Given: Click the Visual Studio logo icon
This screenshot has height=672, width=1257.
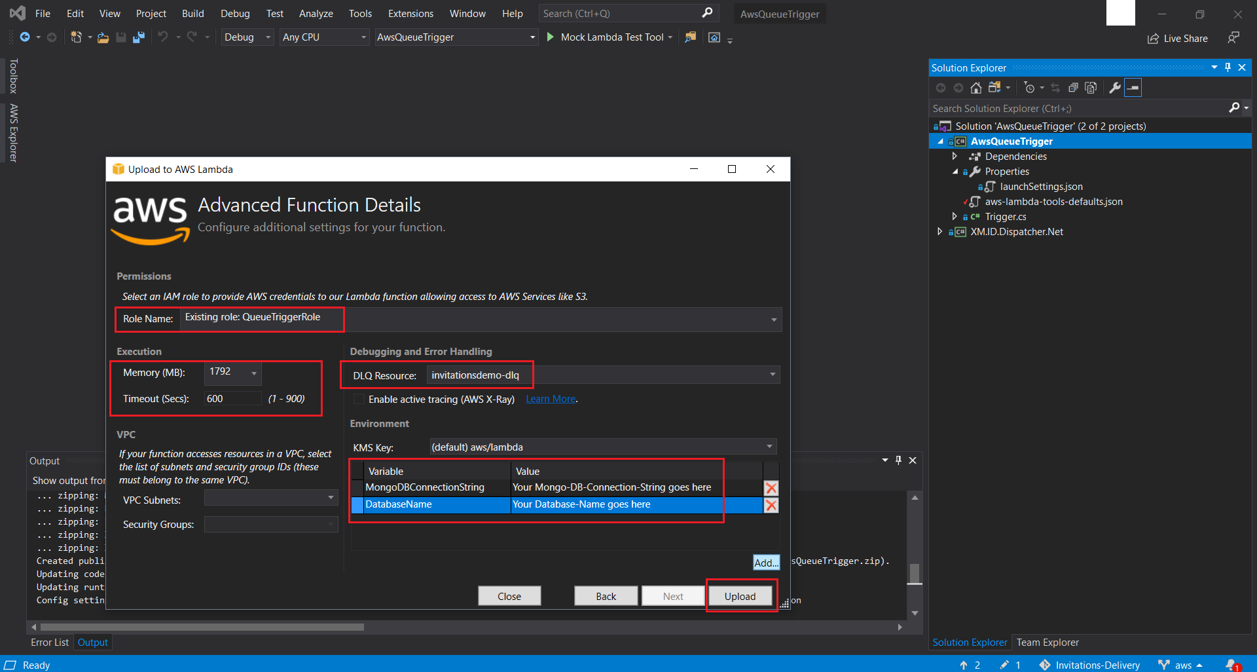Looking at the screenshot, I should (18, 13).
